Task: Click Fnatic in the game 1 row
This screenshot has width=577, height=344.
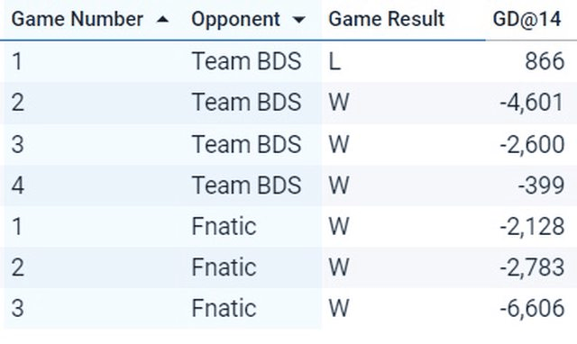Action: click(224, 226)
